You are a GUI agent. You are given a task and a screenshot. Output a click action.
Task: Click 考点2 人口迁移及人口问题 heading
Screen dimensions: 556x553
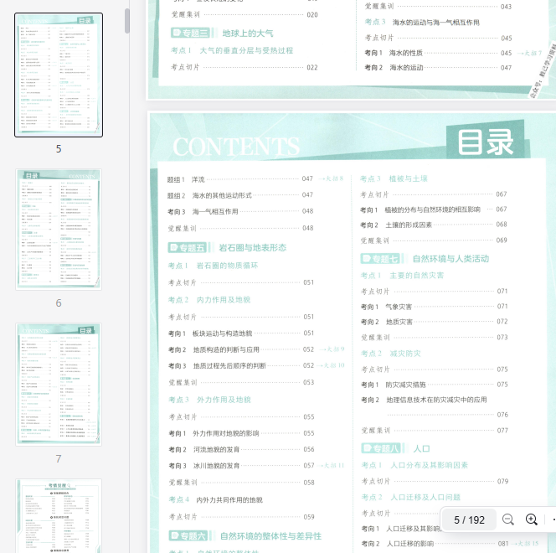coord(411,498)
